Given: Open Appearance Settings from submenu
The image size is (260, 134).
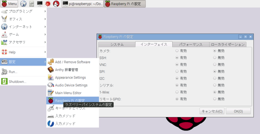Looking at the screenshot, I should coord(73,78).
